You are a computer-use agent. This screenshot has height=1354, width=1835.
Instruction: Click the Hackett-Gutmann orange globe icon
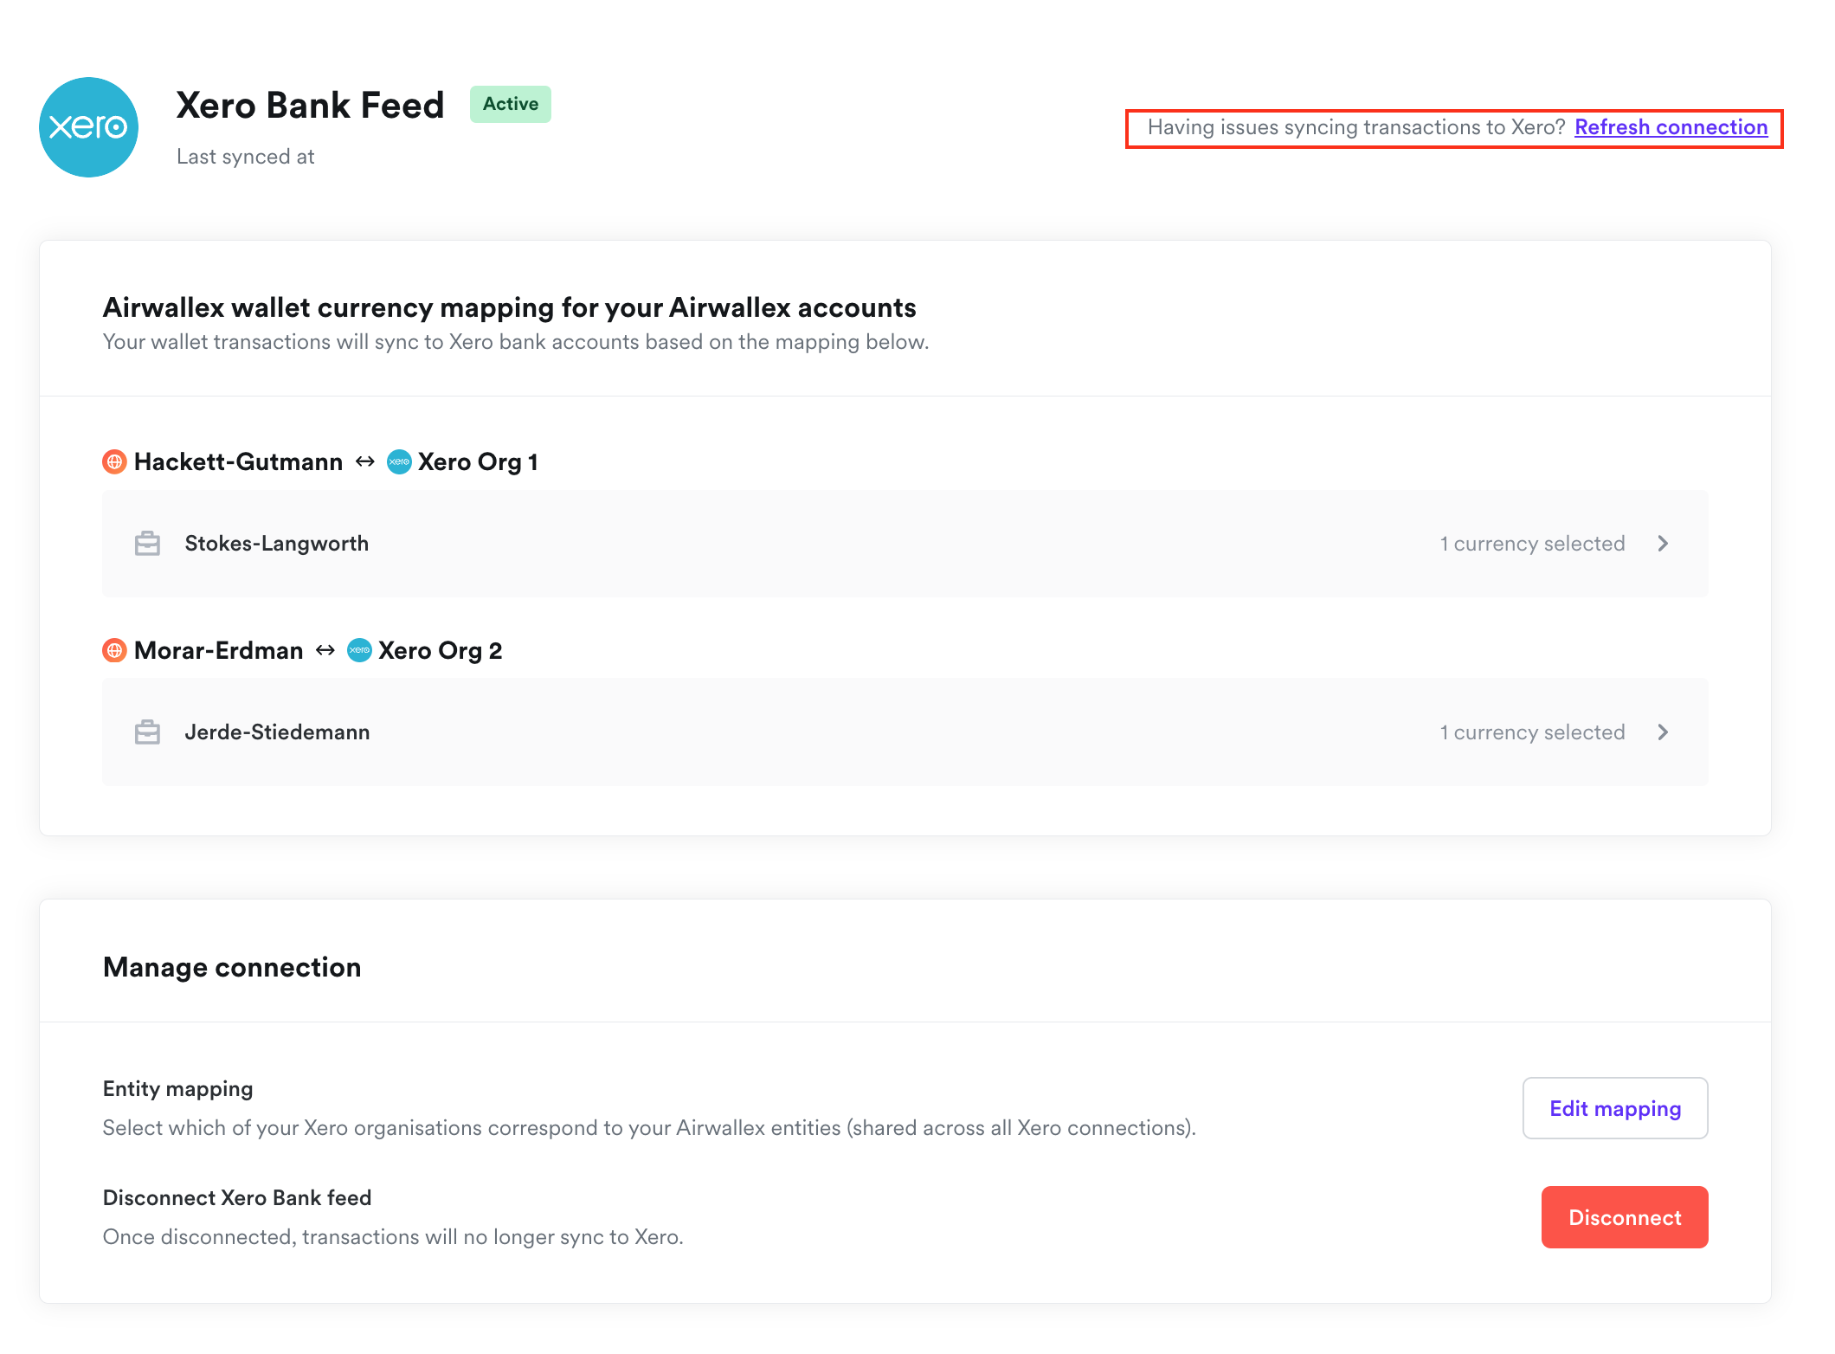pos(114,461)
